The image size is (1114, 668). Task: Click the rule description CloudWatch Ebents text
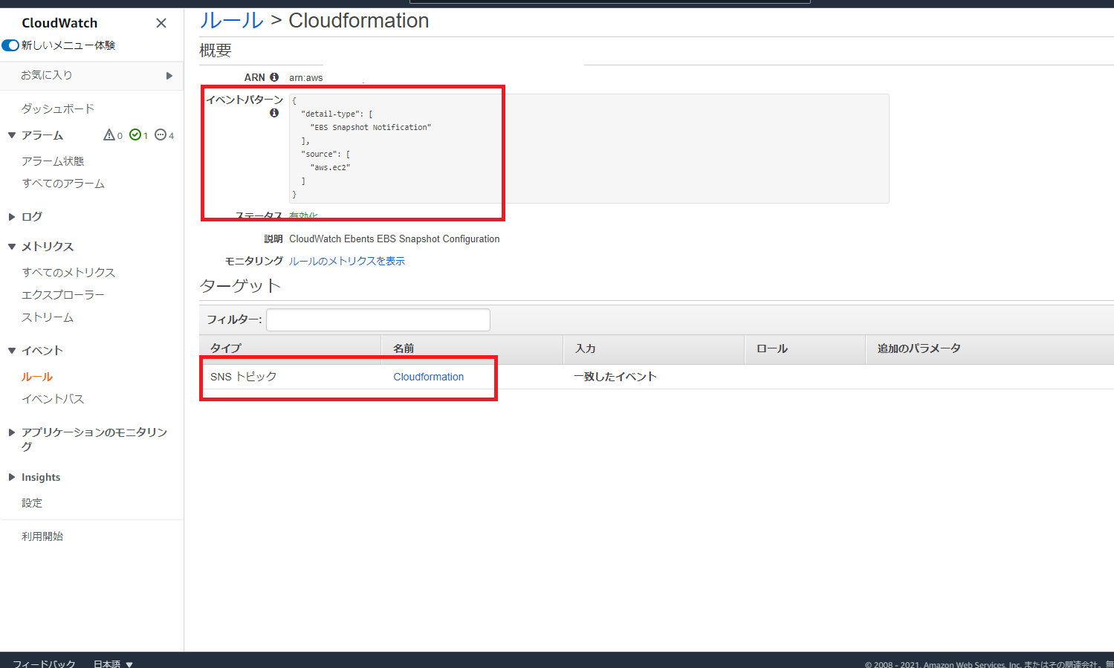click(395, 239)
